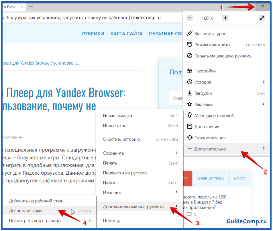This screenshot has width=273, height=231.
Task: Click the password manager key icon
Action: coord(189,115)
